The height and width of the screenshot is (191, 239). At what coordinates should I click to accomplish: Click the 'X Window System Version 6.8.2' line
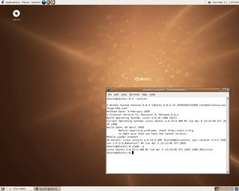(x=166, y=107)
